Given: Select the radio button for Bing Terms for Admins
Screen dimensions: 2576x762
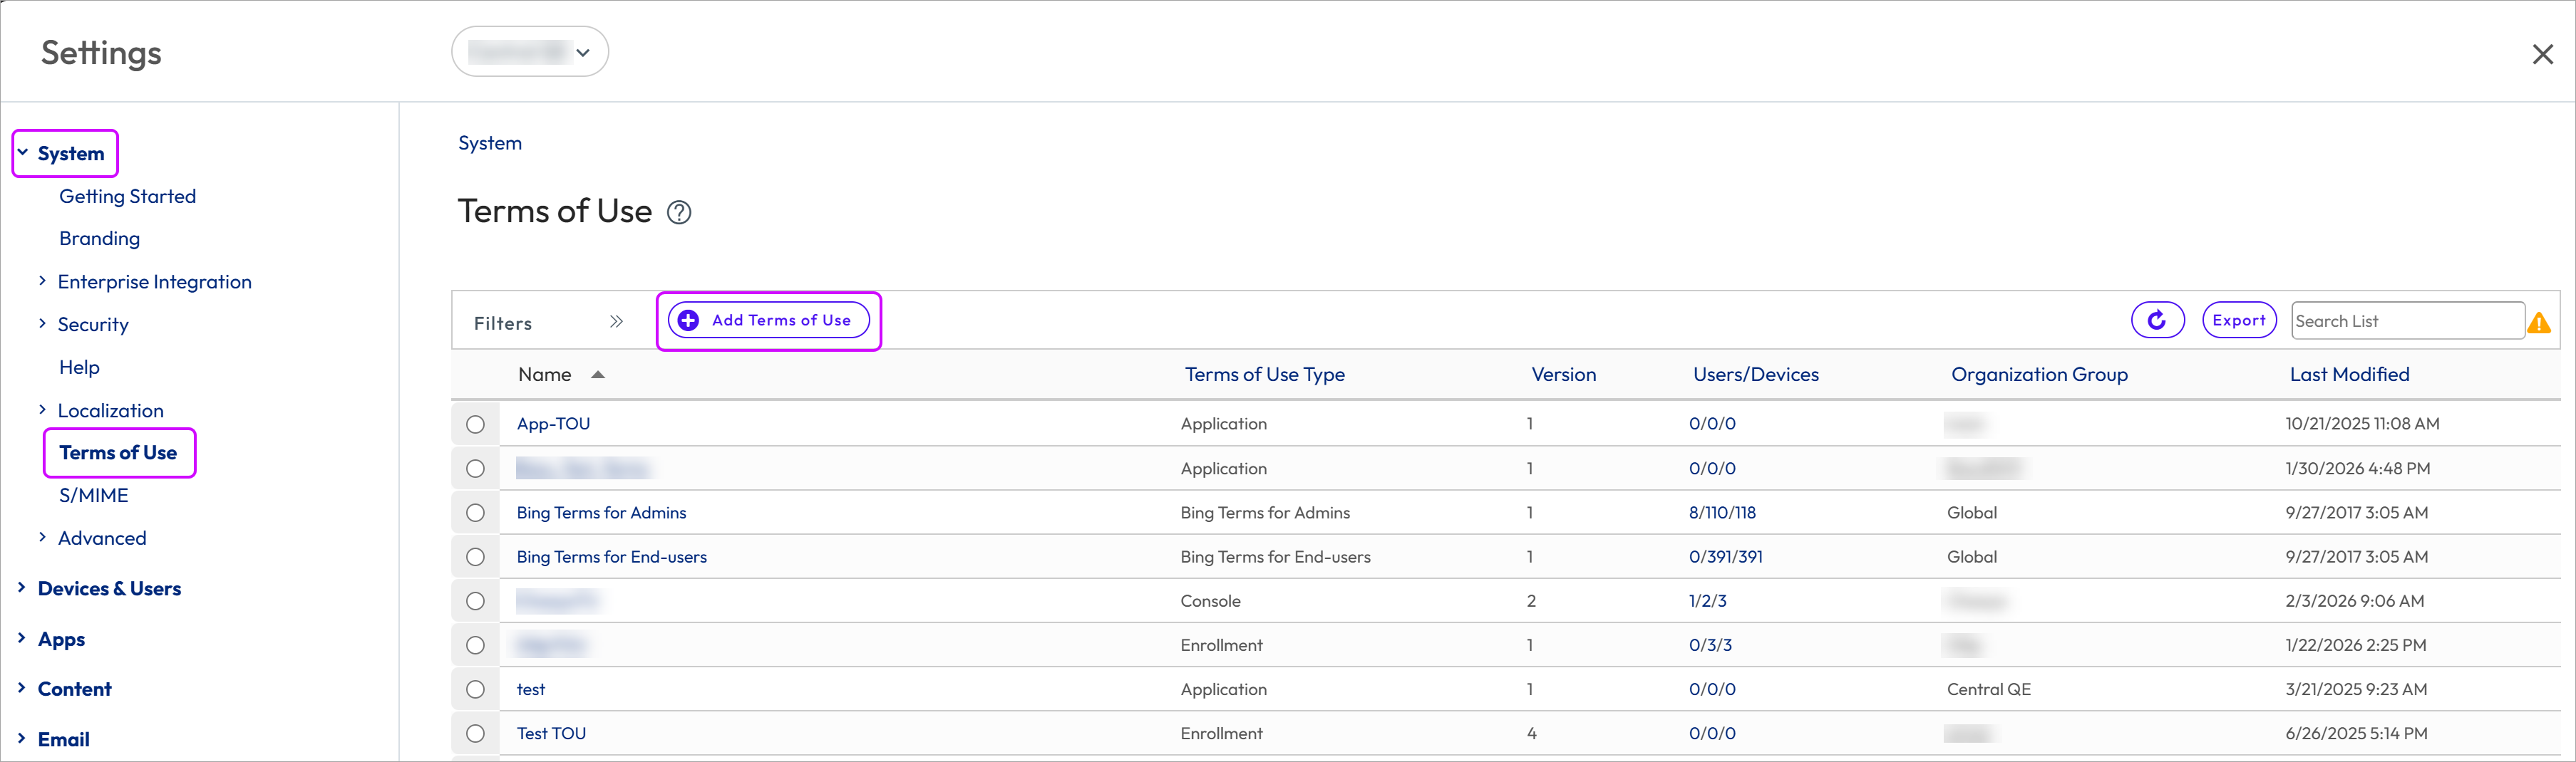Looking at the screenshot, I should coord(475,512).
